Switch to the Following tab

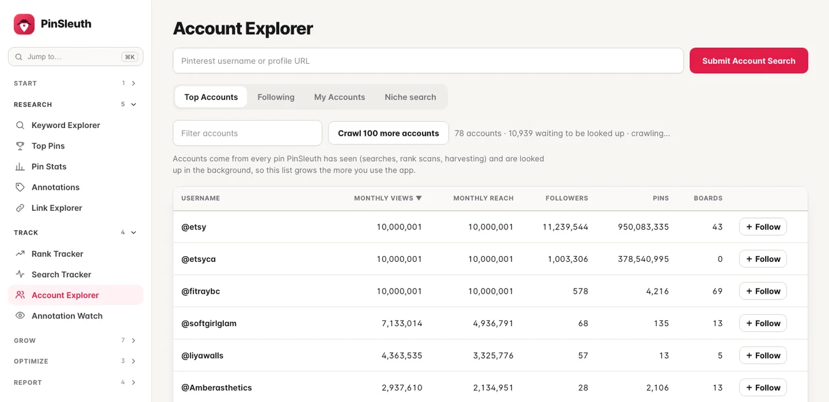click(276, 97)
